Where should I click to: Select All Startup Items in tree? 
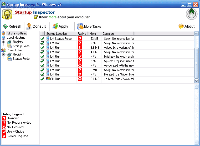17,33
